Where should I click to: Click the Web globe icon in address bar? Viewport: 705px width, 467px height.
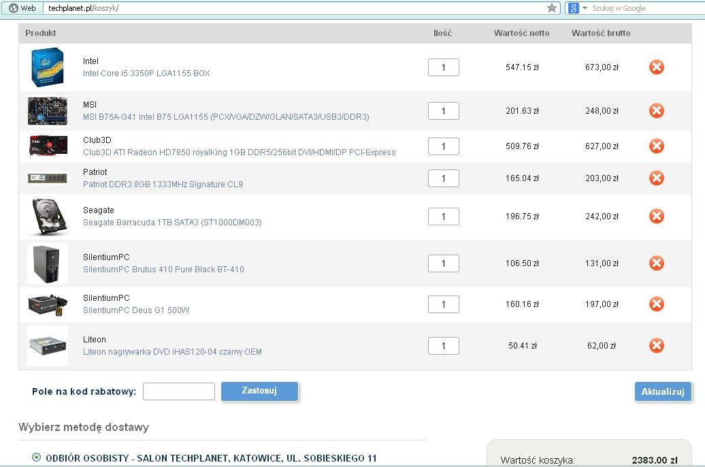(x=14, y=8)
